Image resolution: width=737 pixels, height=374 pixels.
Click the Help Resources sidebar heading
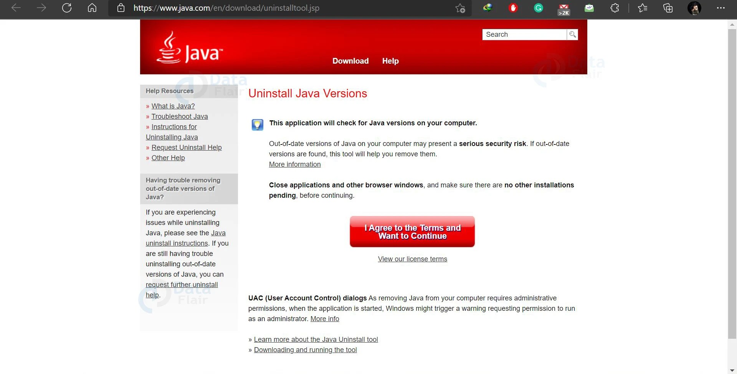[170, 91]
